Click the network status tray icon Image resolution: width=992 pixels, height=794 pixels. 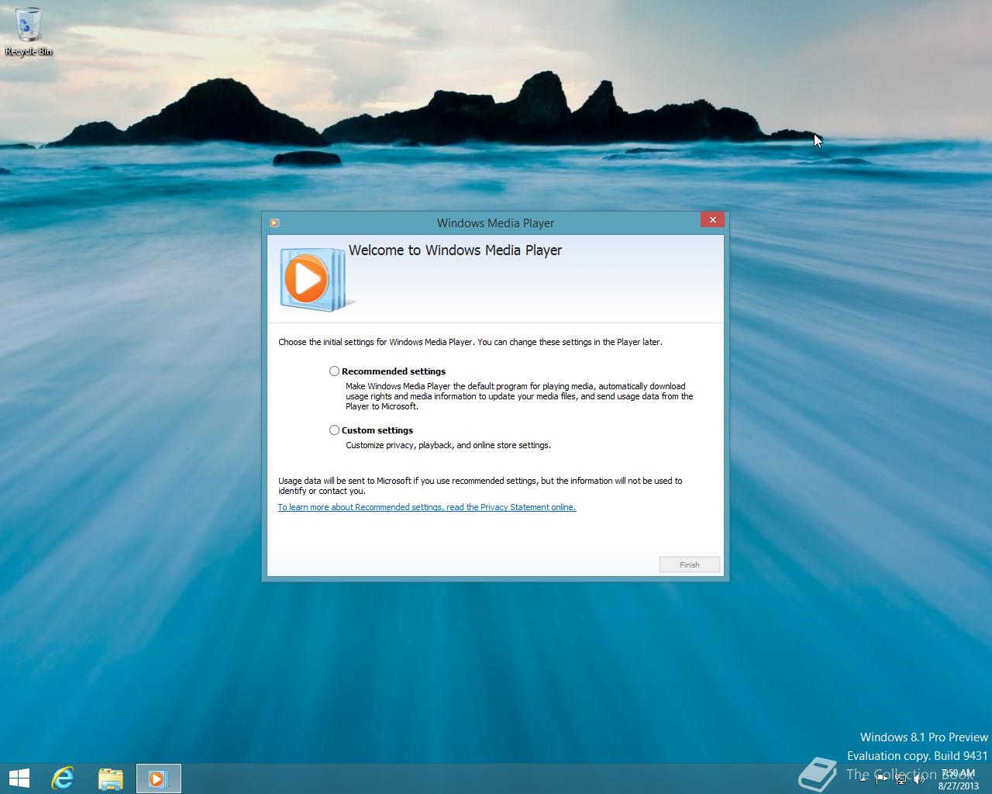pyautogui.click(x=901, y=779)
